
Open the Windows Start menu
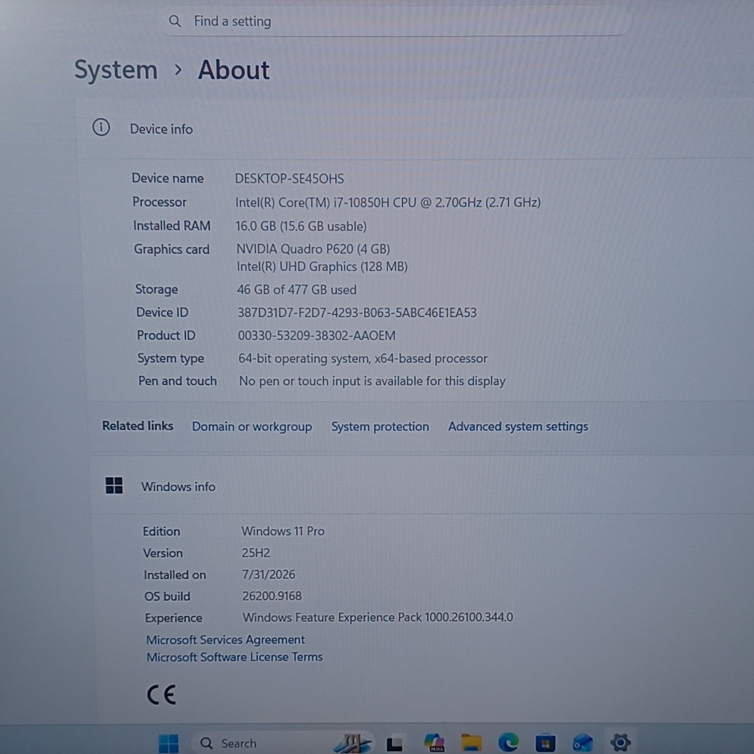coord(168,743)
